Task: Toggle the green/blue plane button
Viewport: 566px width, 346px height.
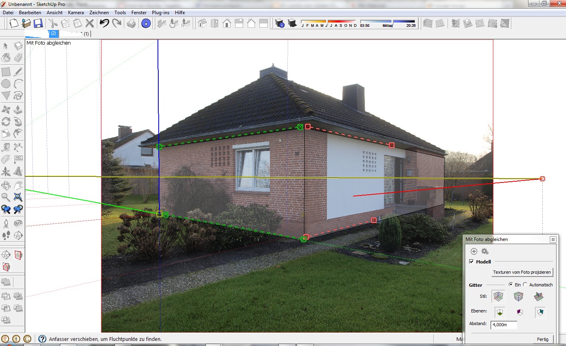Action: tap(540, 312)
